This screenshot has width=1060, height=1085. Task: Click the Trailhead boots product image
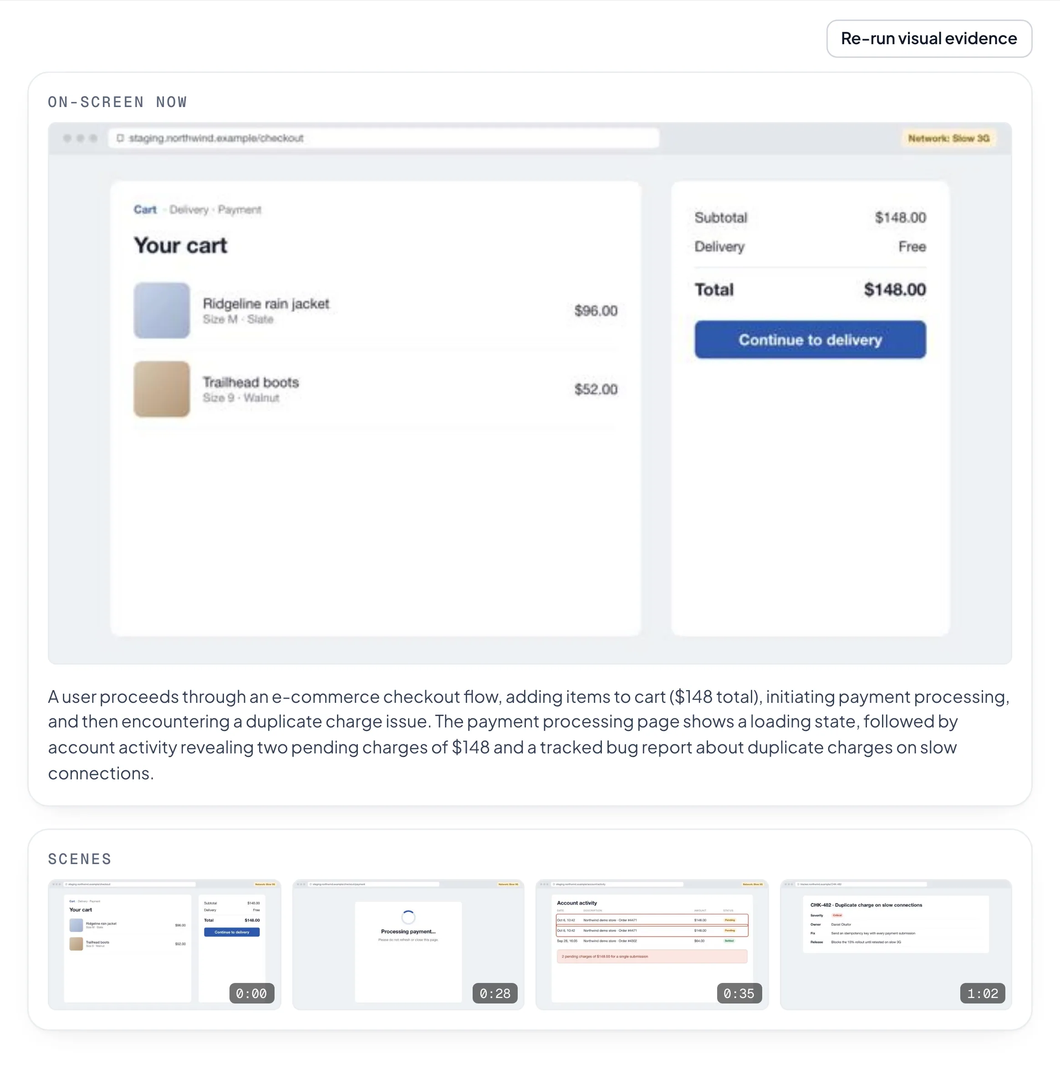[x=162, y=389]
